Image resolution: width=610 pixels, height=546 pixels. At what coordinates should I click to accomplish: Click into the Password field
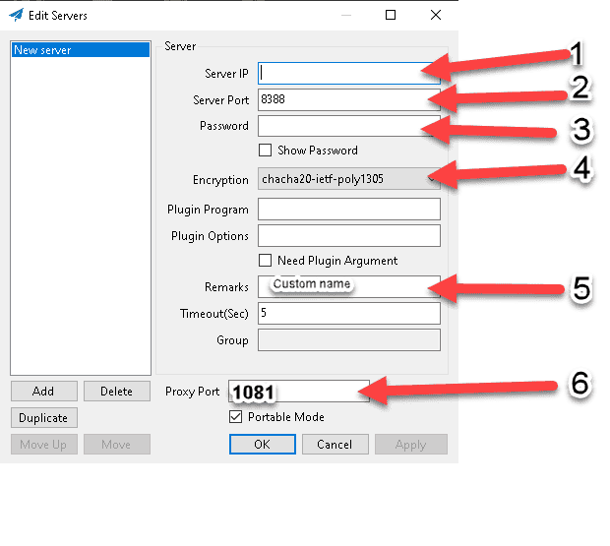[x=349, y=126]
